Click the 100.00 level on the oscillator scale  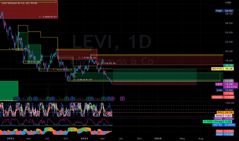(x=230, y=103)
